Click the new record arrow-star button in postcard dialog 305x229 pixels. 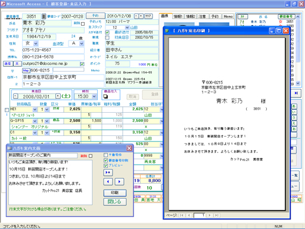(x=108, y=172)
